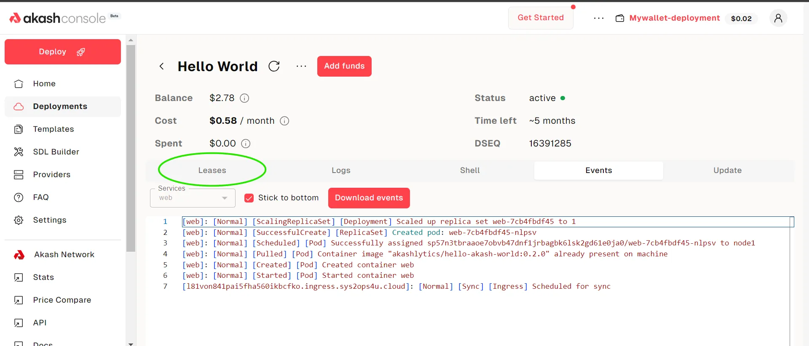Open Settings gear in sidebar
809x346 pixels.
pos(19,220)
